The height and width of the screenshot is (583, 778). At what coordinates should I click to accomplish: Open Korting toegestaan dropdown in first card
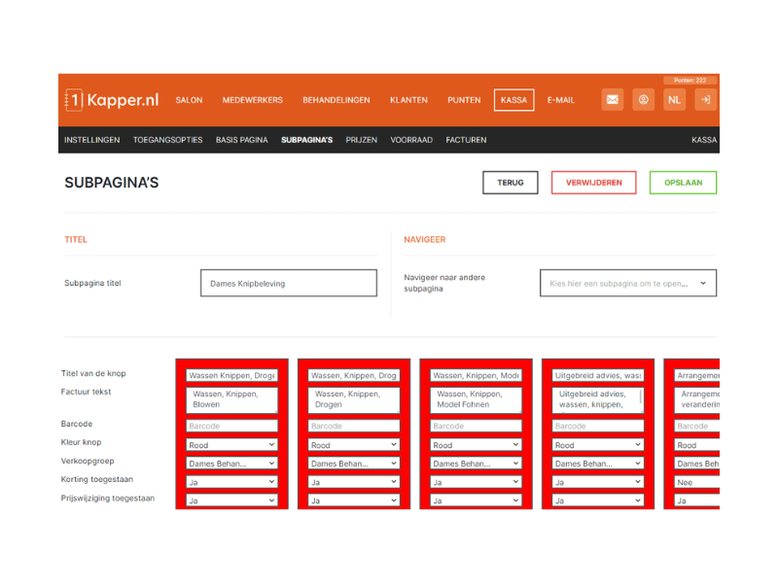pos(231,482)
